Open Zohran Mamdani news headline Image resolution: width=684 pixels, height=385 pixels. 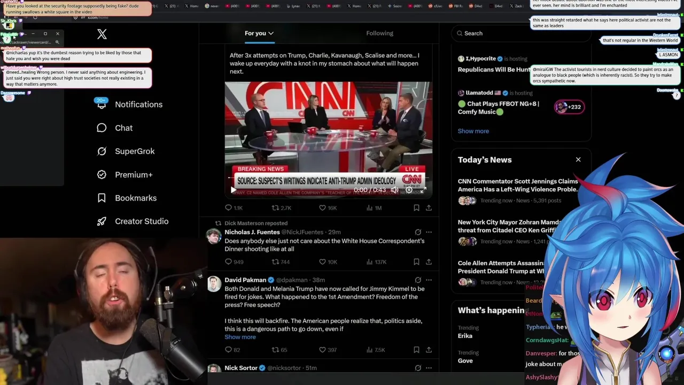click(509, 226)
